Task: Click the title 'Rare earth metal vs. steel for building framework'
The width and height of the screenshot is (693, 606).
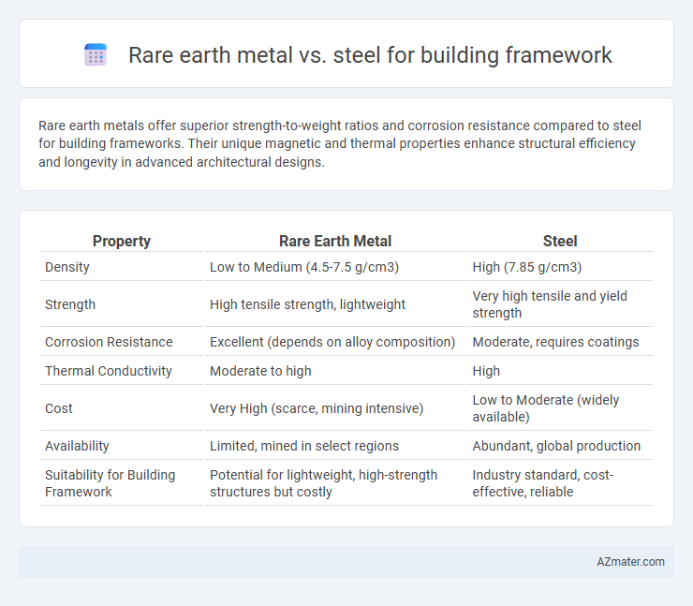Action: (370, 55)
